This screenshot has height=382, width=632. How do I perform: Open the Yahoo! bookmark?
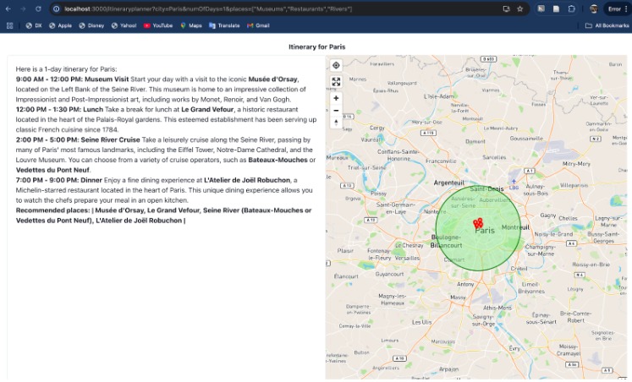pyautogui.click(x=124, y=25)
